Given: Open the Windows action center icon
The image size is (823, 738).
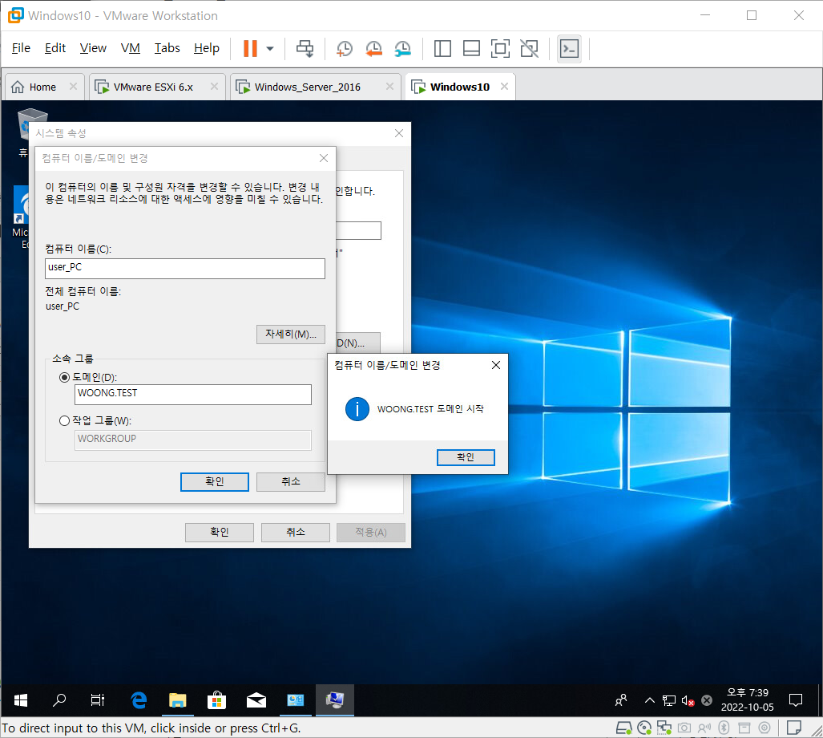Looking at the screenshot, I should (x=796, y=700).
